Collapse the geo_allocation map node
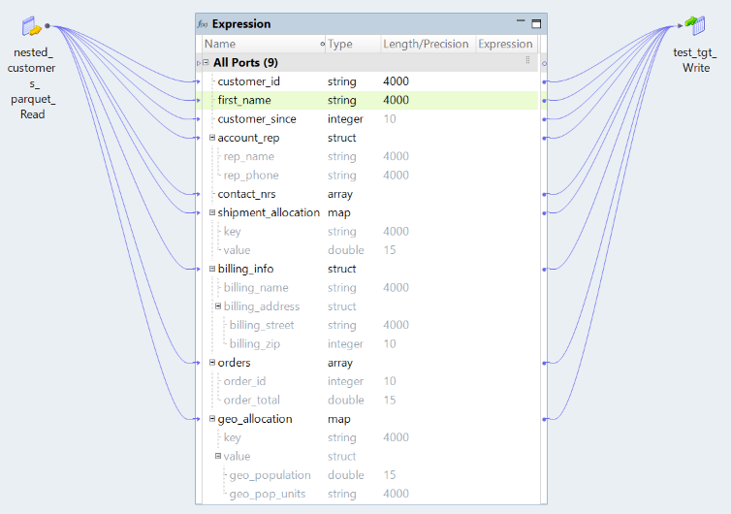This screenshot has height=514, width=731. click(x=212, y=419)
